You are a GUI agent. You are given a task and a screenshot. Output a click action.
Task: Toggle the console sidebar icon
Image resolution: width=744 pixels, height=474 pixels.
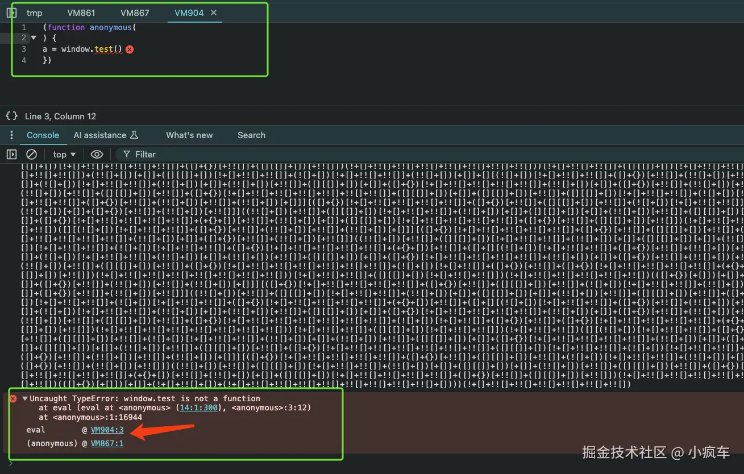11,154
